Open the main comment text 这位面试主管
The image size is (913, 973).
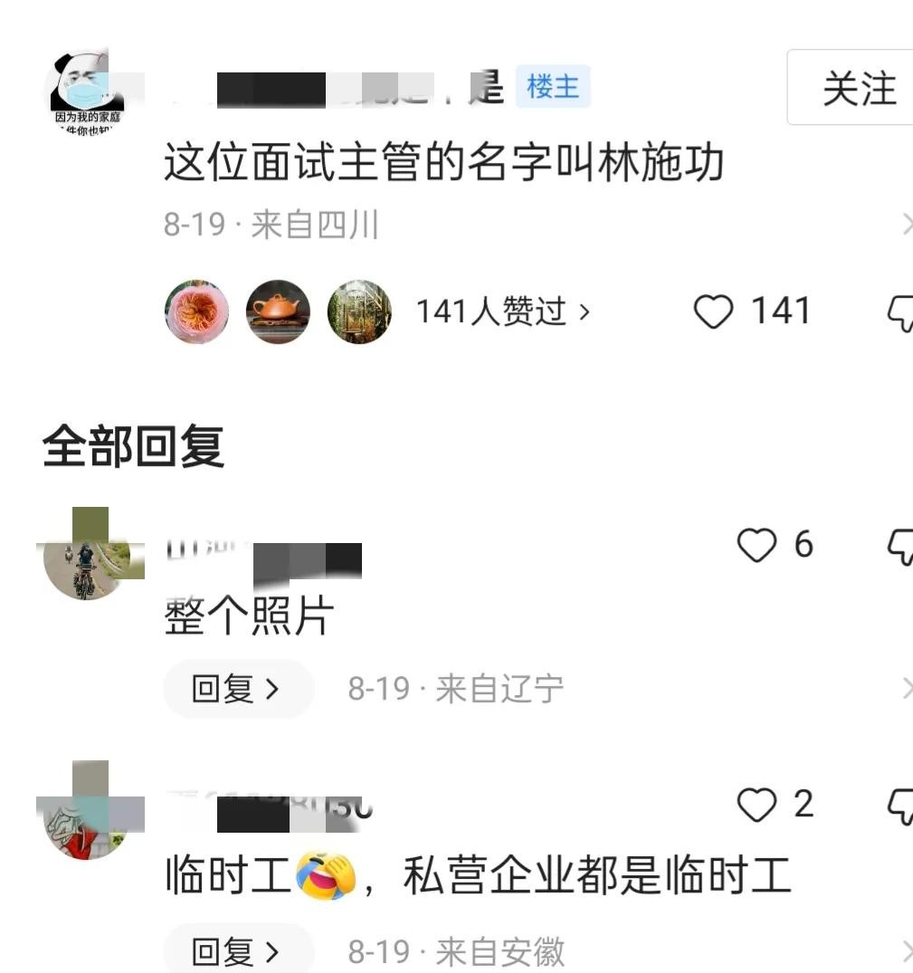[x=444, y=162]
